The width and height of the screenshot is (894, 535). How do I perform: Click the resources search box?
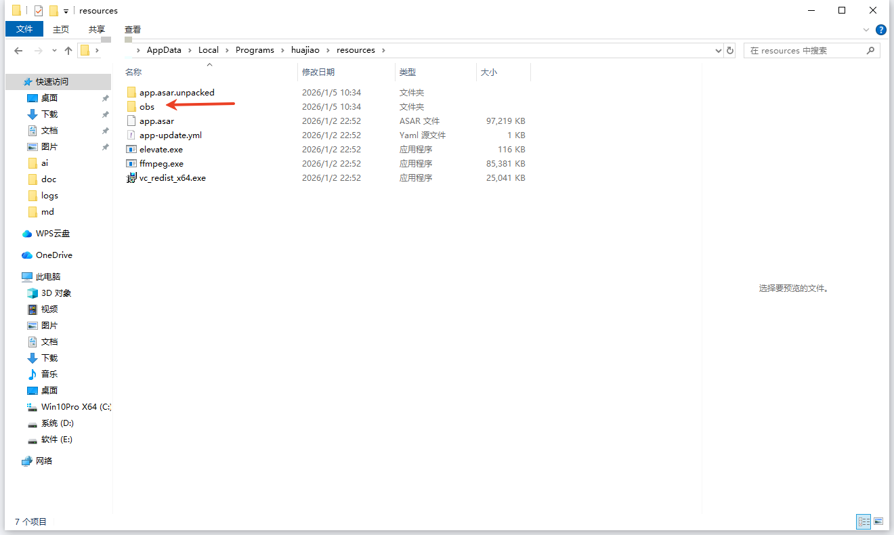(806, 51)
